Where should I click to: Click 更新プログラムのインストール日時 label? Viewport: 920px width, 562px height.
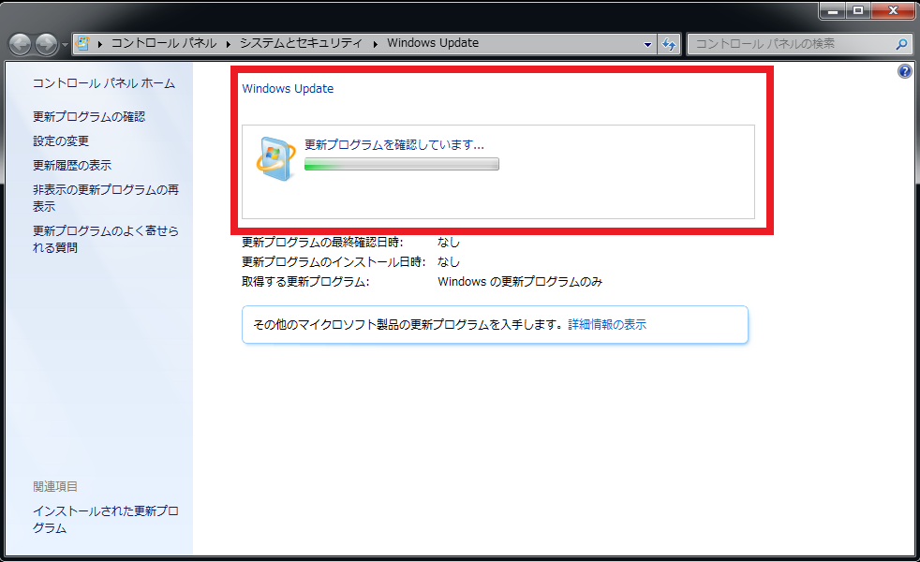pos(334,262)
